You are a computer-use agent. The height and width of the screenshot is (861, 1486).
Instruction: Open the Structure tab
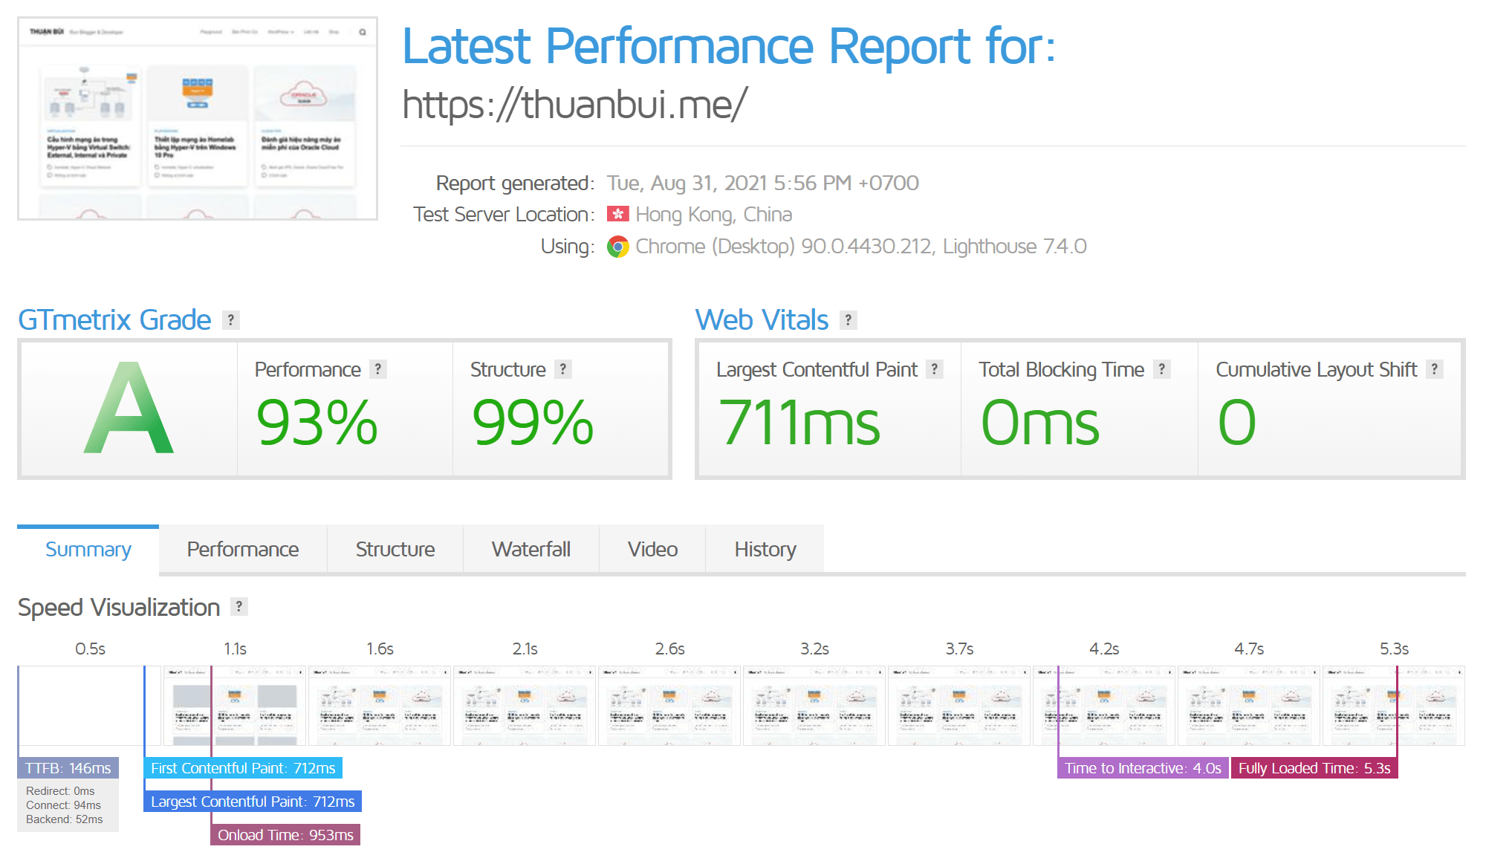(x=395, y=550)
